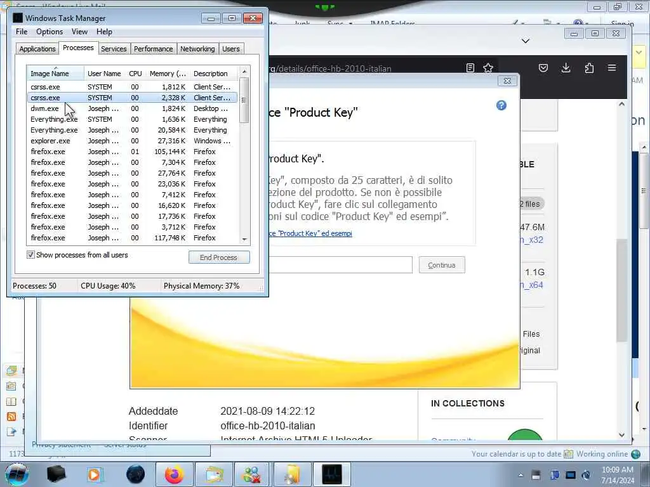650x487 pixels.
Task: Switch to Firefox on the taskbar
Action: [x=174, y=474]
